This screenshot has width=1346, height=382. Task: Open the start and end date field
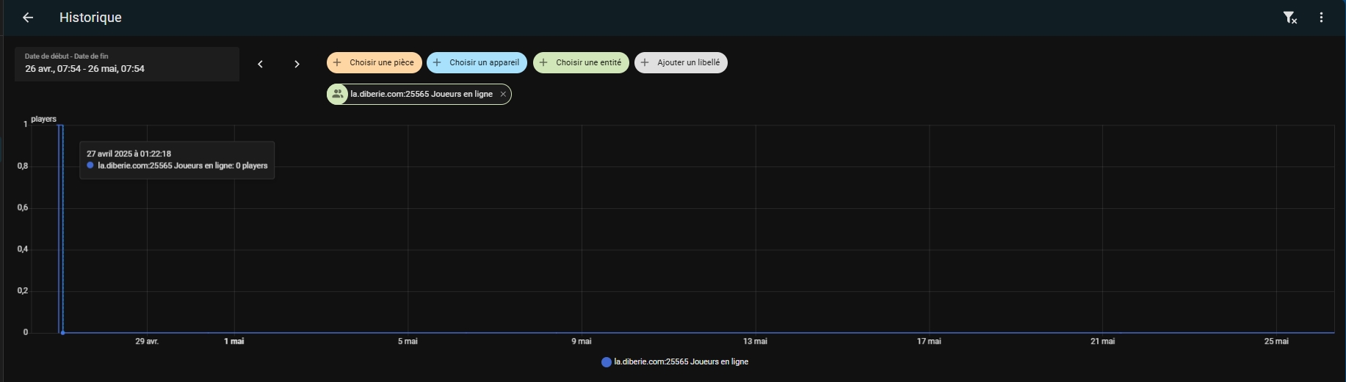tap(127, 64)
